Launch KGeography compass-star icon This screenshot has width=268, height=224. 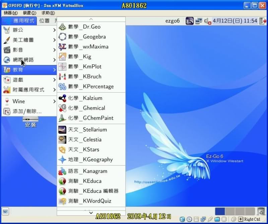(x=62, y=160)
